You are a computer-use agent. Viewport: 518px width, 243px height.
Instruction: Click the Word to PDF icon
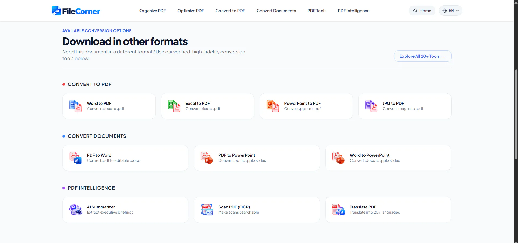pos(75,106)
